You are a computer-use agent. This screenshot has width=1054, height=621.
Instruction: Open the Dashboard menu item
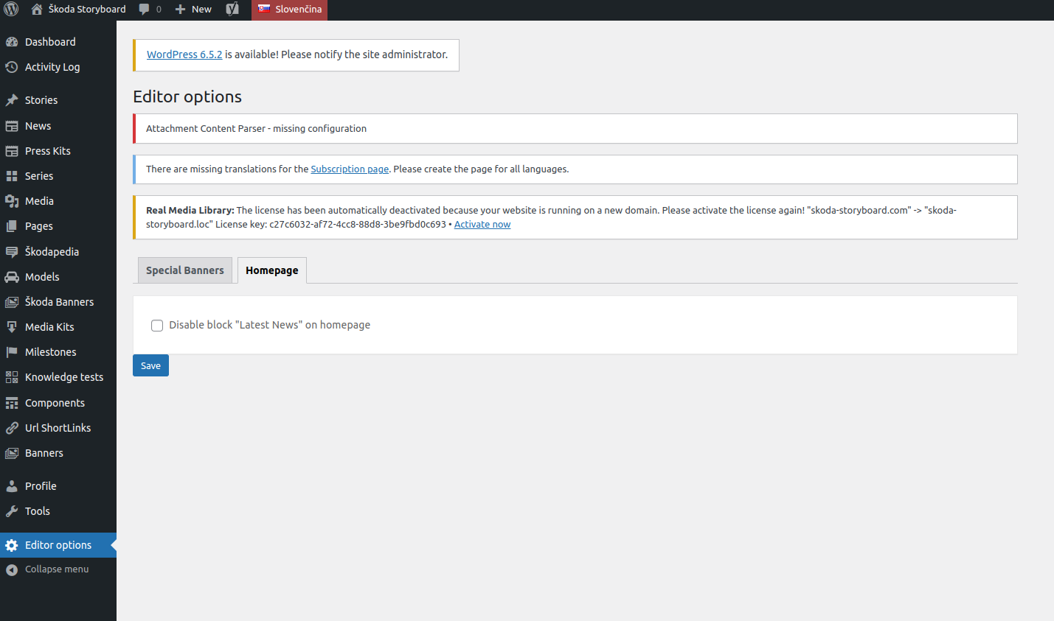(x=58, y=42)
